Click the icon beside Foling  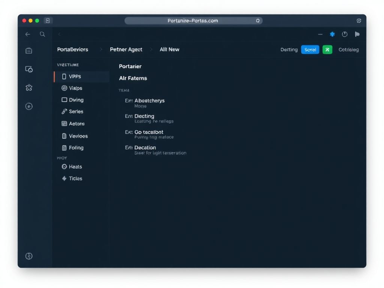pos(64,148)
